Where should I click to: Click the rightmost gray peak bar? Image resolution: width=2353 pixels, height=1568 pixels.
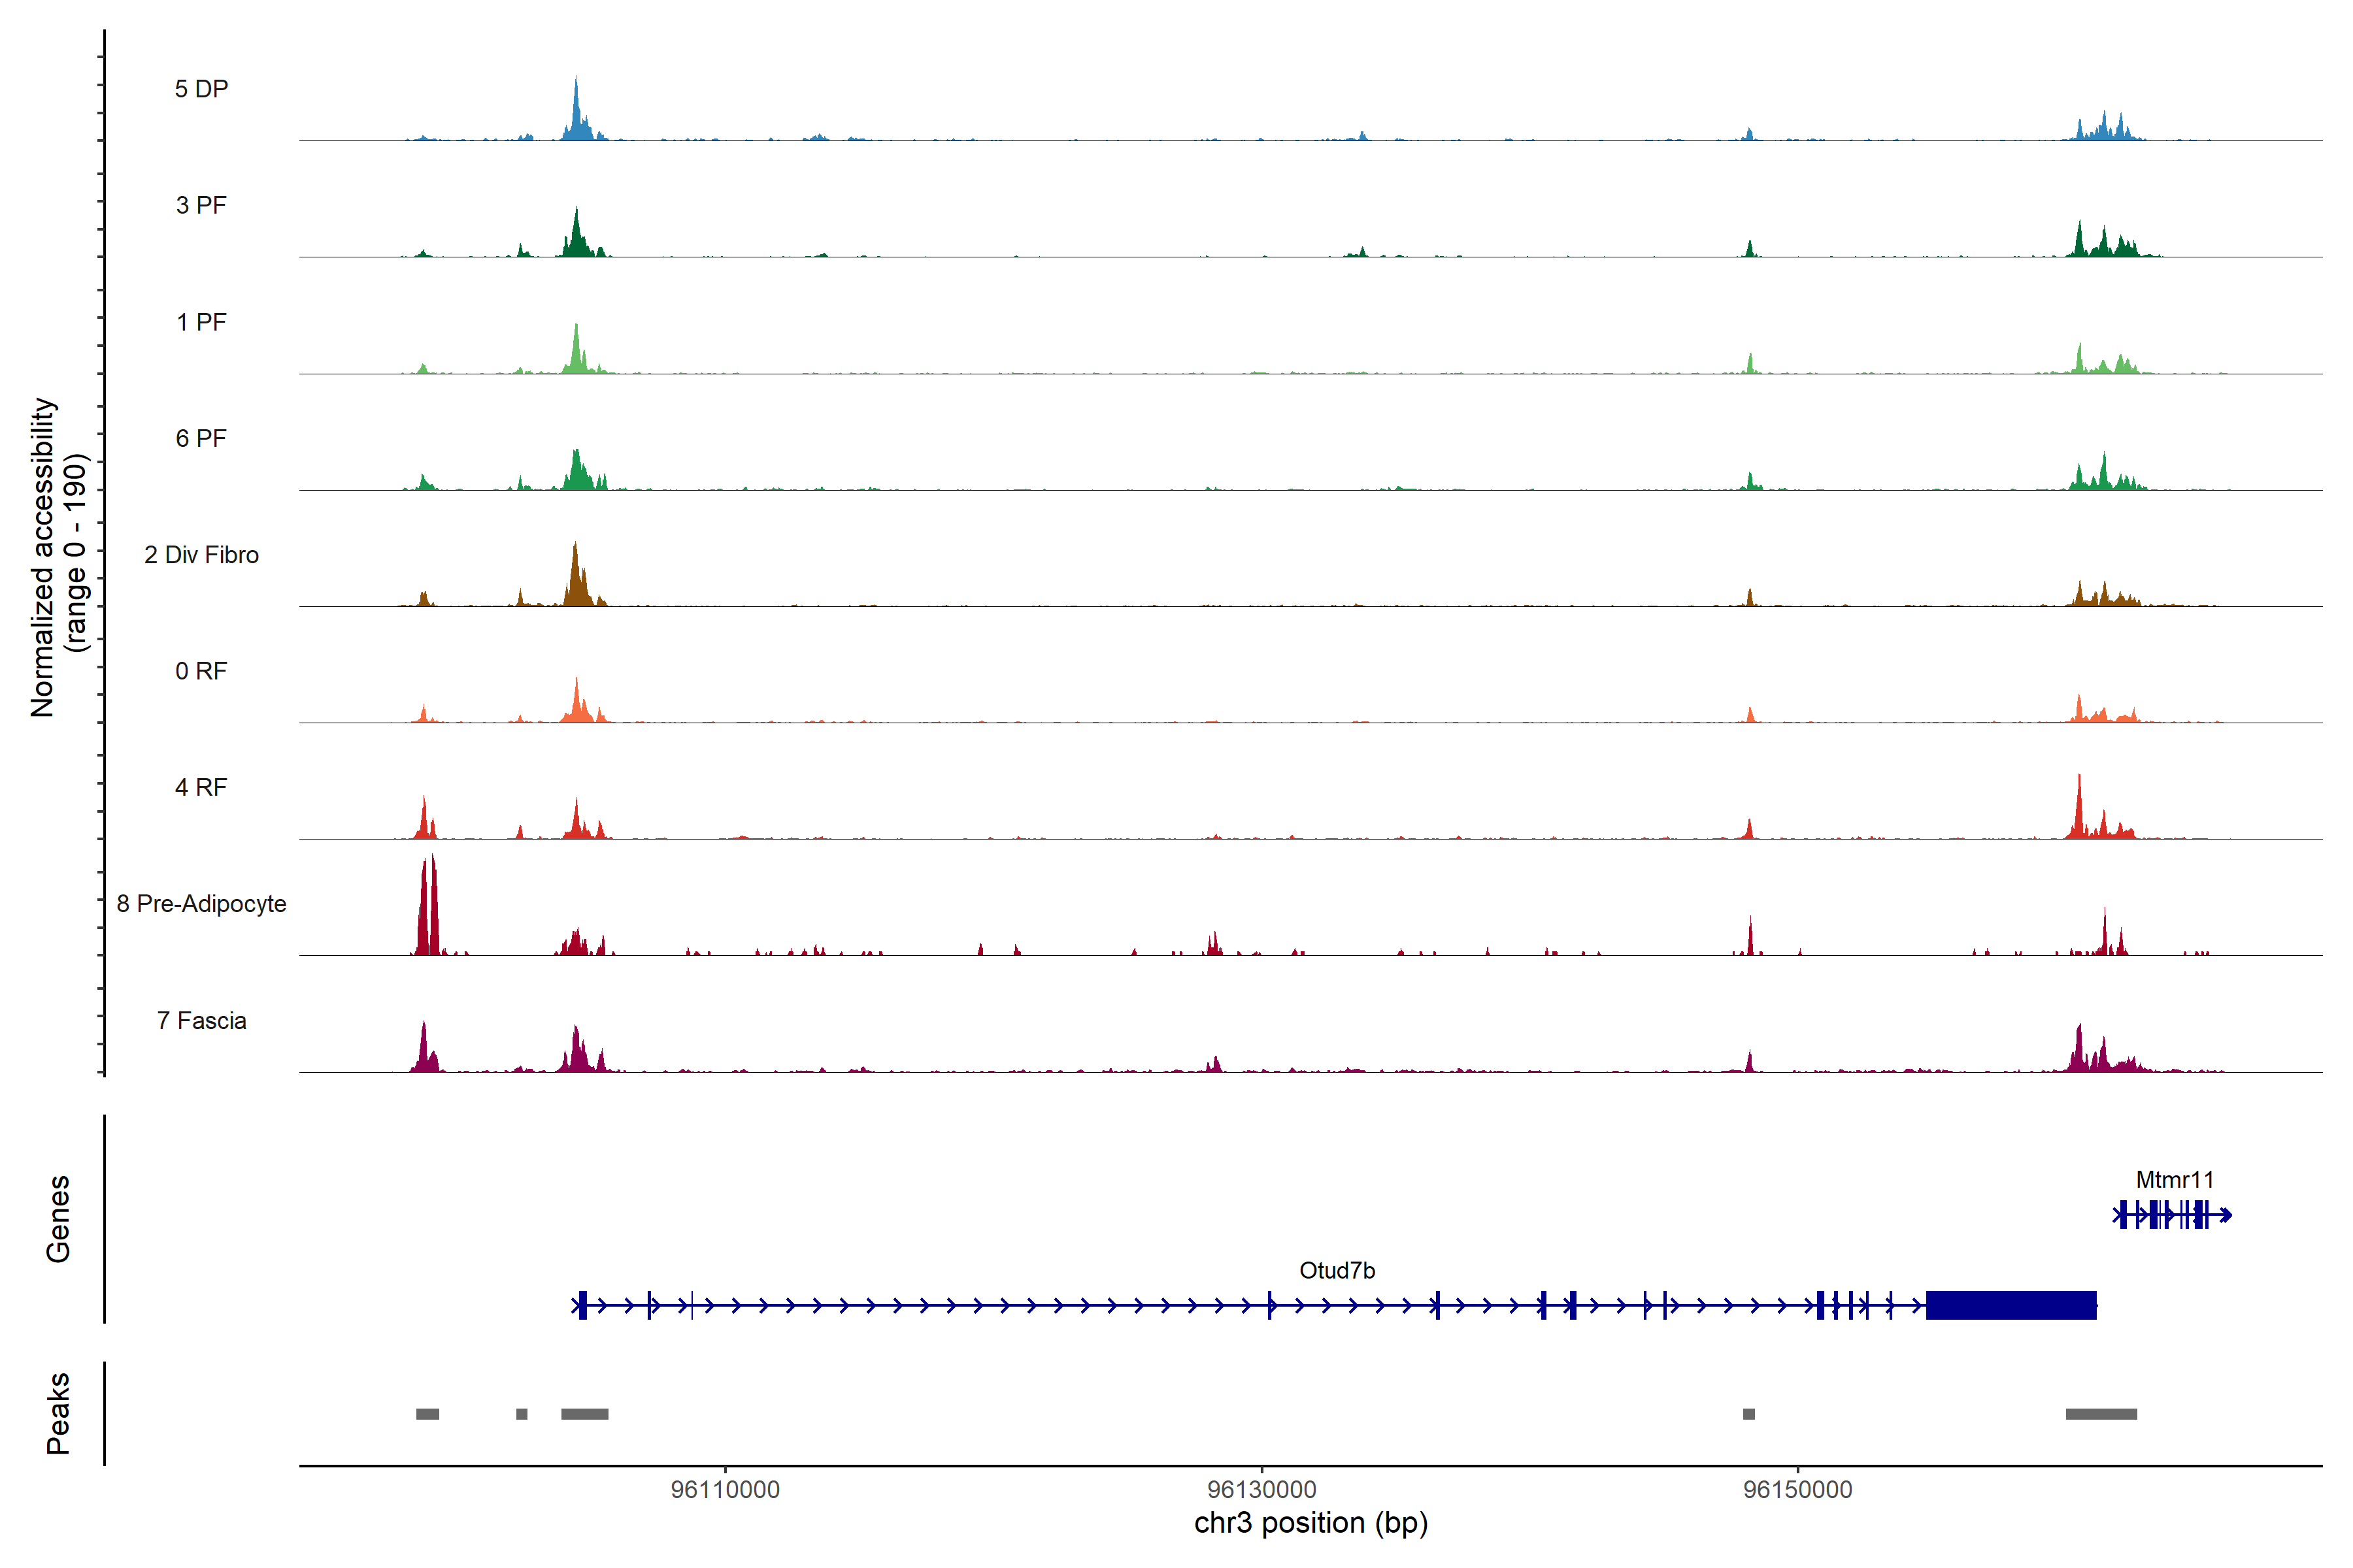(2101, 1414)
